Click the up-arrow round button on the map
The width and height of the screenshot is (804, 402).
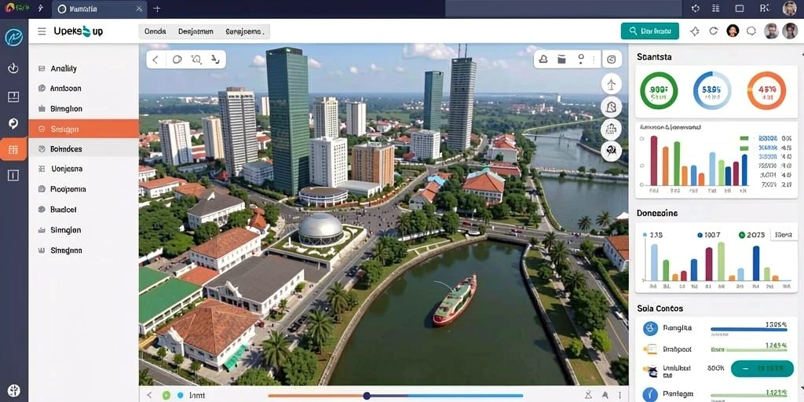point(611,84)
